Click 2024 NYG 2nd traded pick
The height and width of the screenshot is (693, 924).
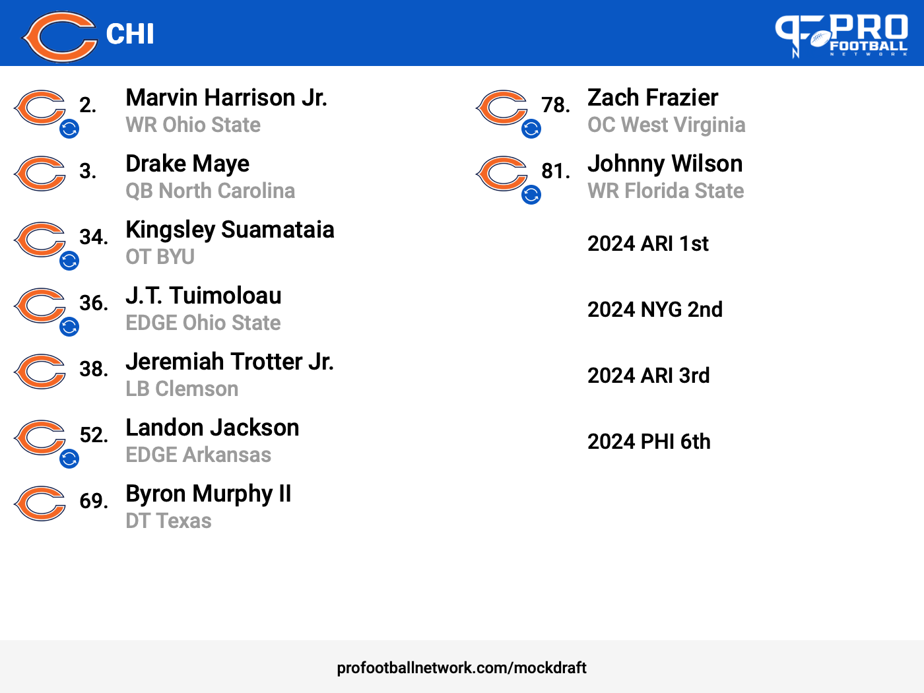click(x=655, y=310)
